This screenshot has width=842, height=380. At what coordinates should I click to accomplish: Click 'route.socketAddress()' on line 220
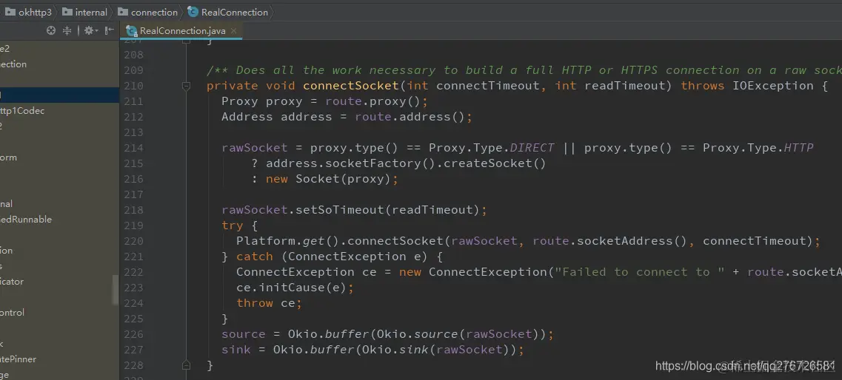coord(610,241)
